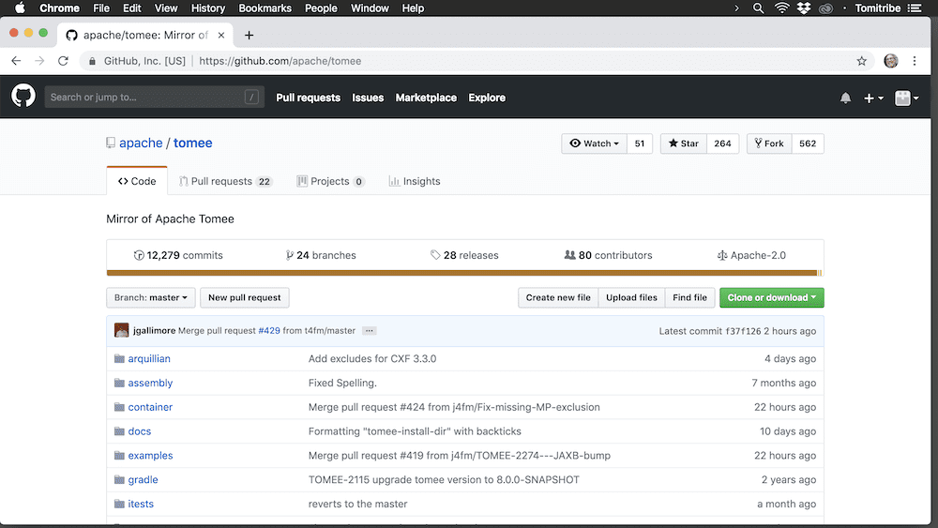This screenshot has height=528, width=938.
Task: Expand the Branch: master dropdown
Action: click(151, 298)
